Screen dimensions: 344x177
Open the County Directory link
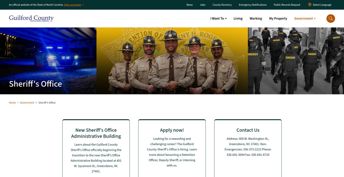click(222, 5)
